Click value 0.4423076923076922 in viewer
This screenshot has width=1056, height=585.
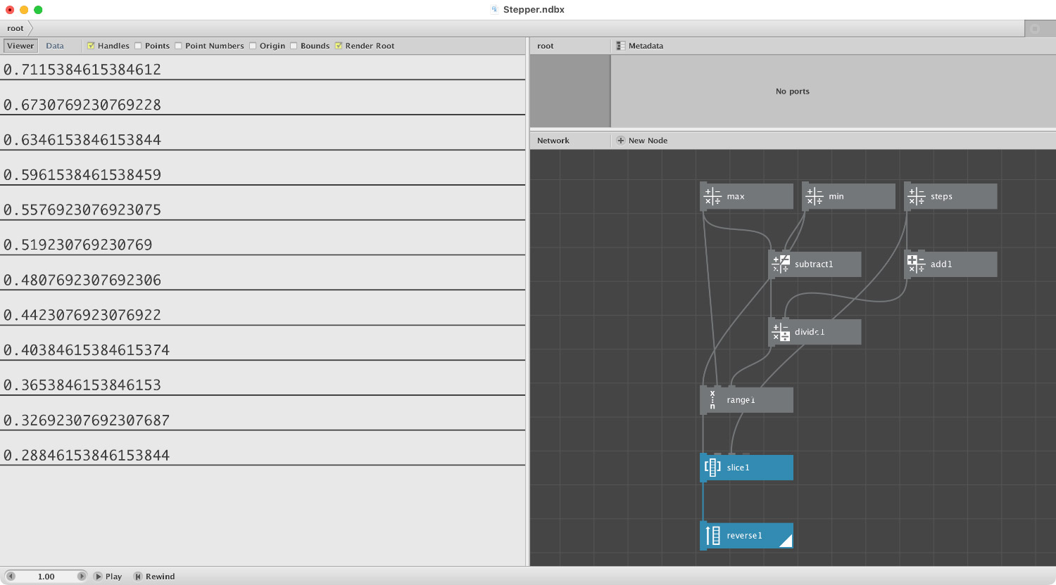coord(82,315)
